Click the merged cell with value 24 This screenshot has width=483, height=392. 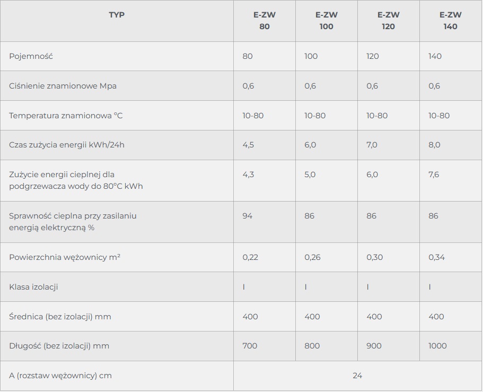358,376
